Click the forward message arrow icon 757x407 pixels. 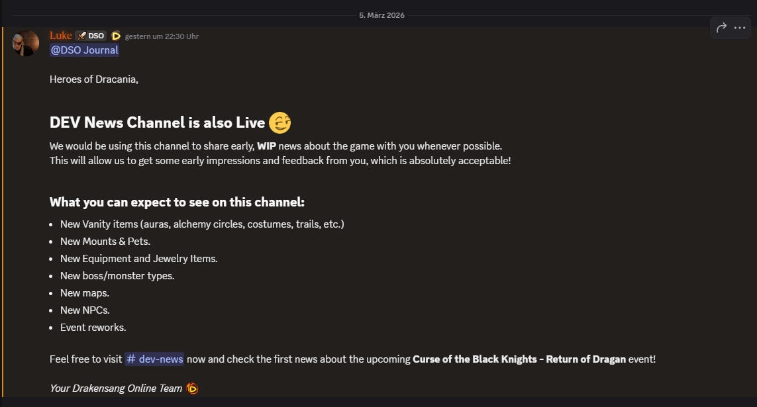[x=722, y=28]
